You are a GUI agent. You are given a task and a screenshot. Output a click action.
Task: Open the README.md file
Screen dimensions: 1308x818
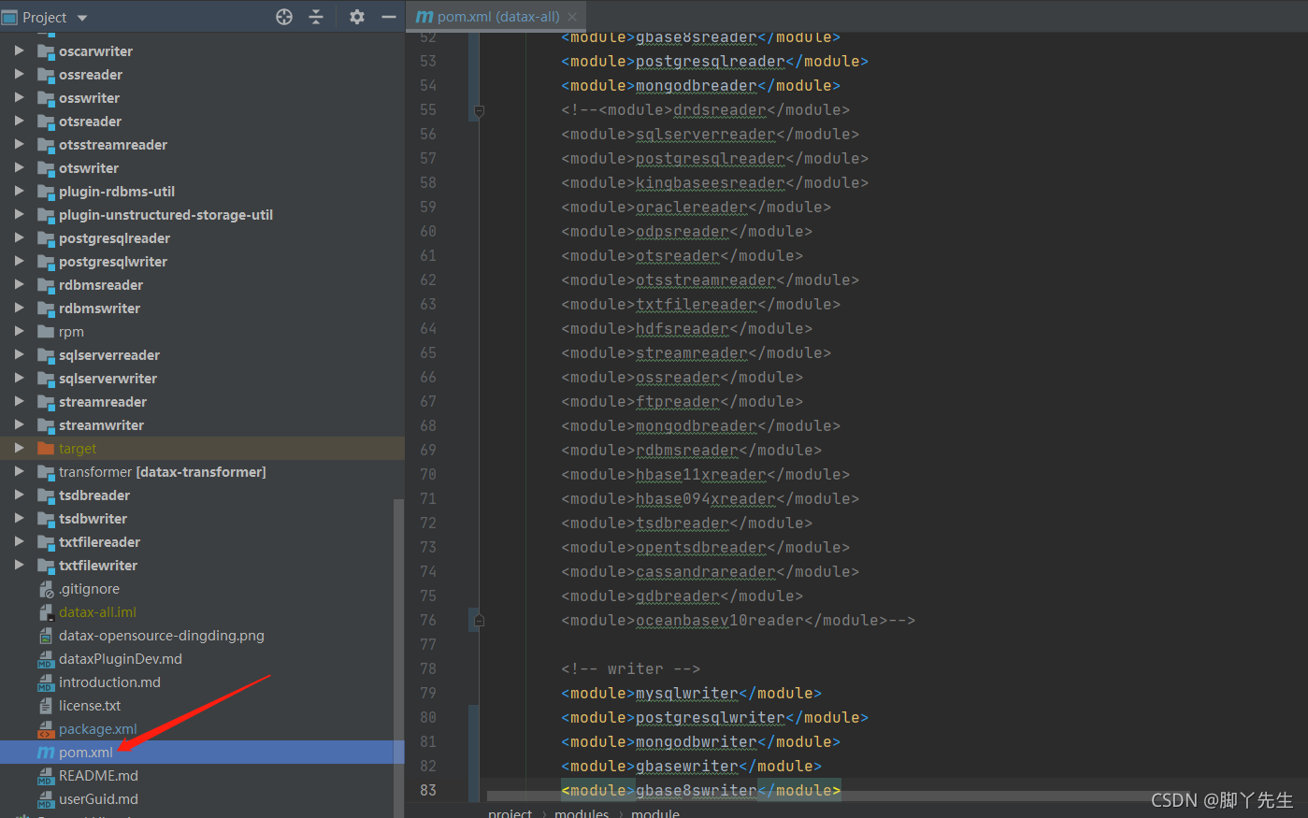98,776
